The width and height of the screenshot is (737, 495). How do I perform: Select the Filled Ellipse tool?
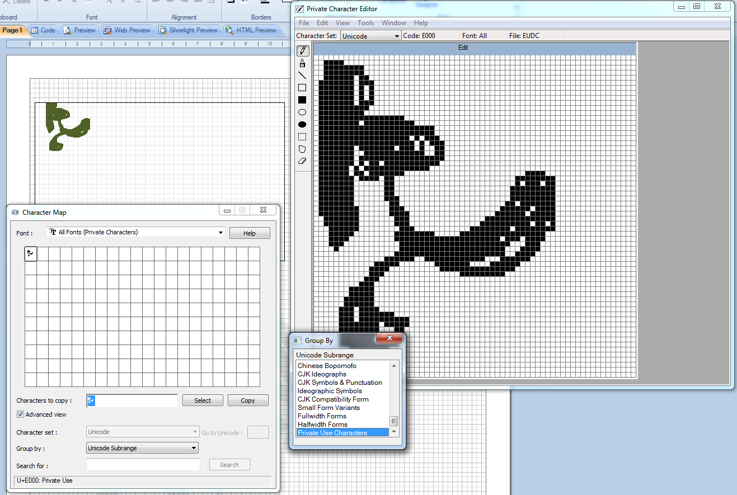302,124
